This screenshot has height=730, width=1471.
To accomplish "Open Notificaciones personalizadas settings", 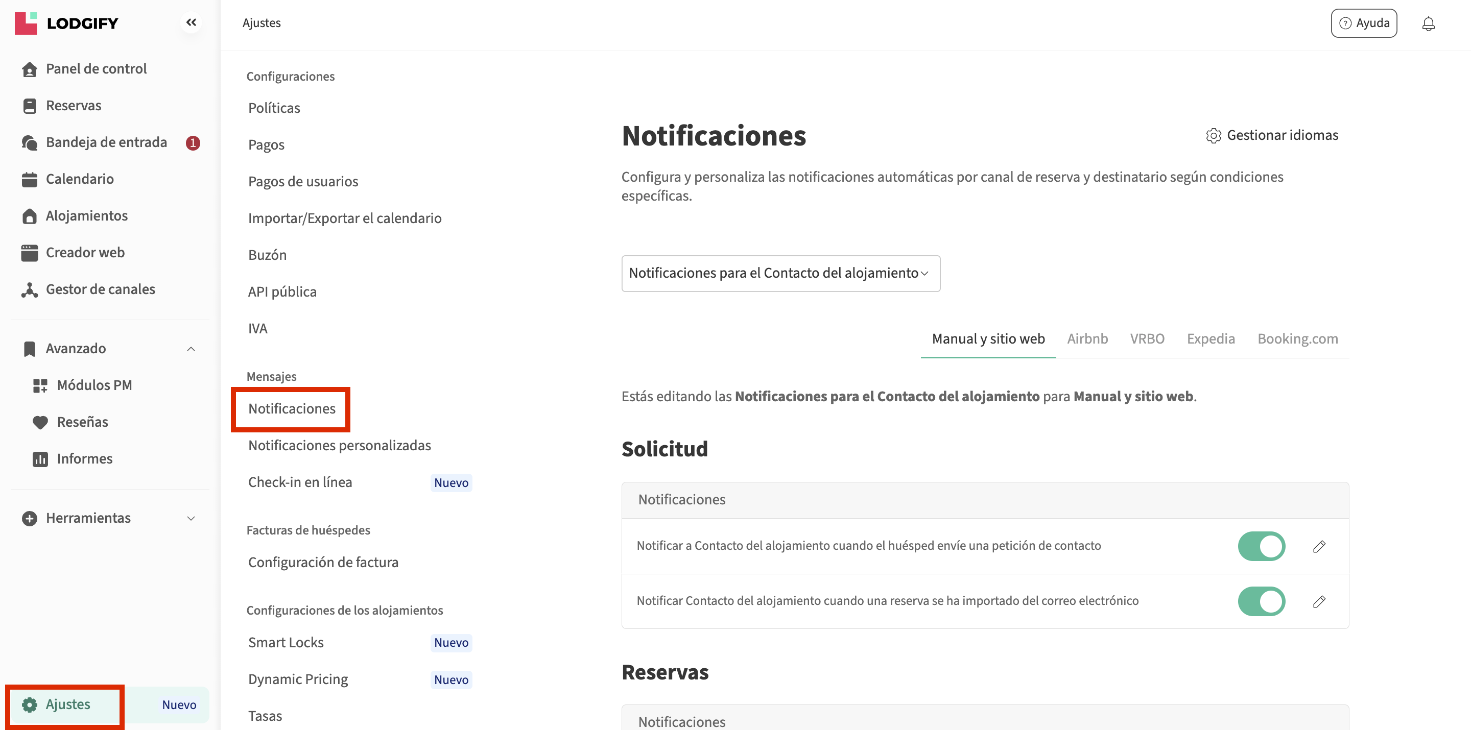I will [x=339, y=445].
